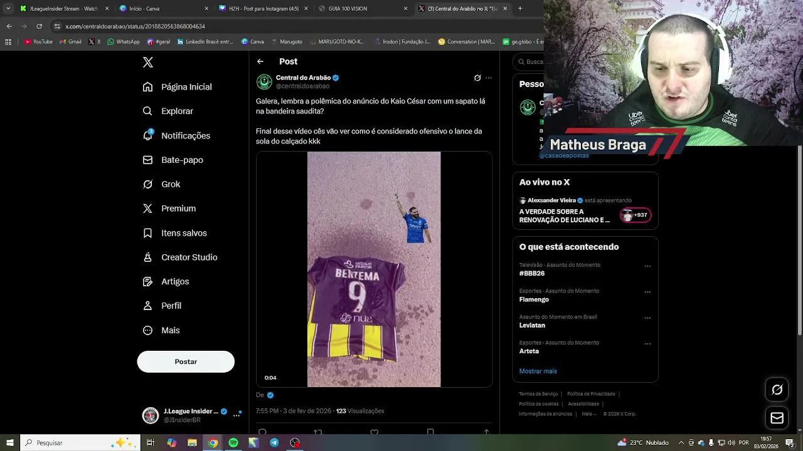
Task: Click the address bar URL
Action: pyautogui.click(x=135, y=26)
